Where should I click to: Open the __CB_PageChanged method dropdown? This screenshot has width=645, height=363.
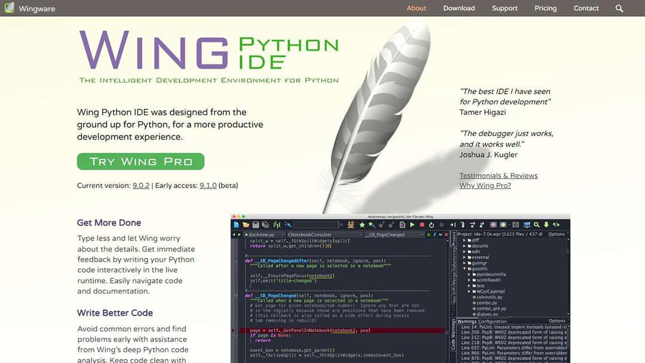pos(394,235)
